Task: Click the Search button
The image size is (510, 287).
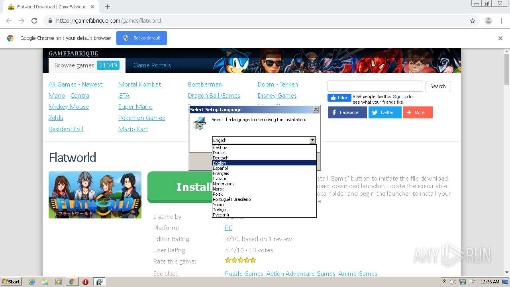Action: (x=438, y=86)
